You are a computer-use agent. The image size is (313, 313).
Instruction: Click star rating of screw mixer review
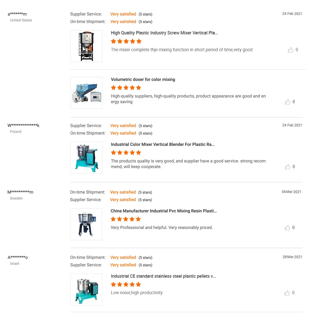pyautogui.click(x=126, y=41)
